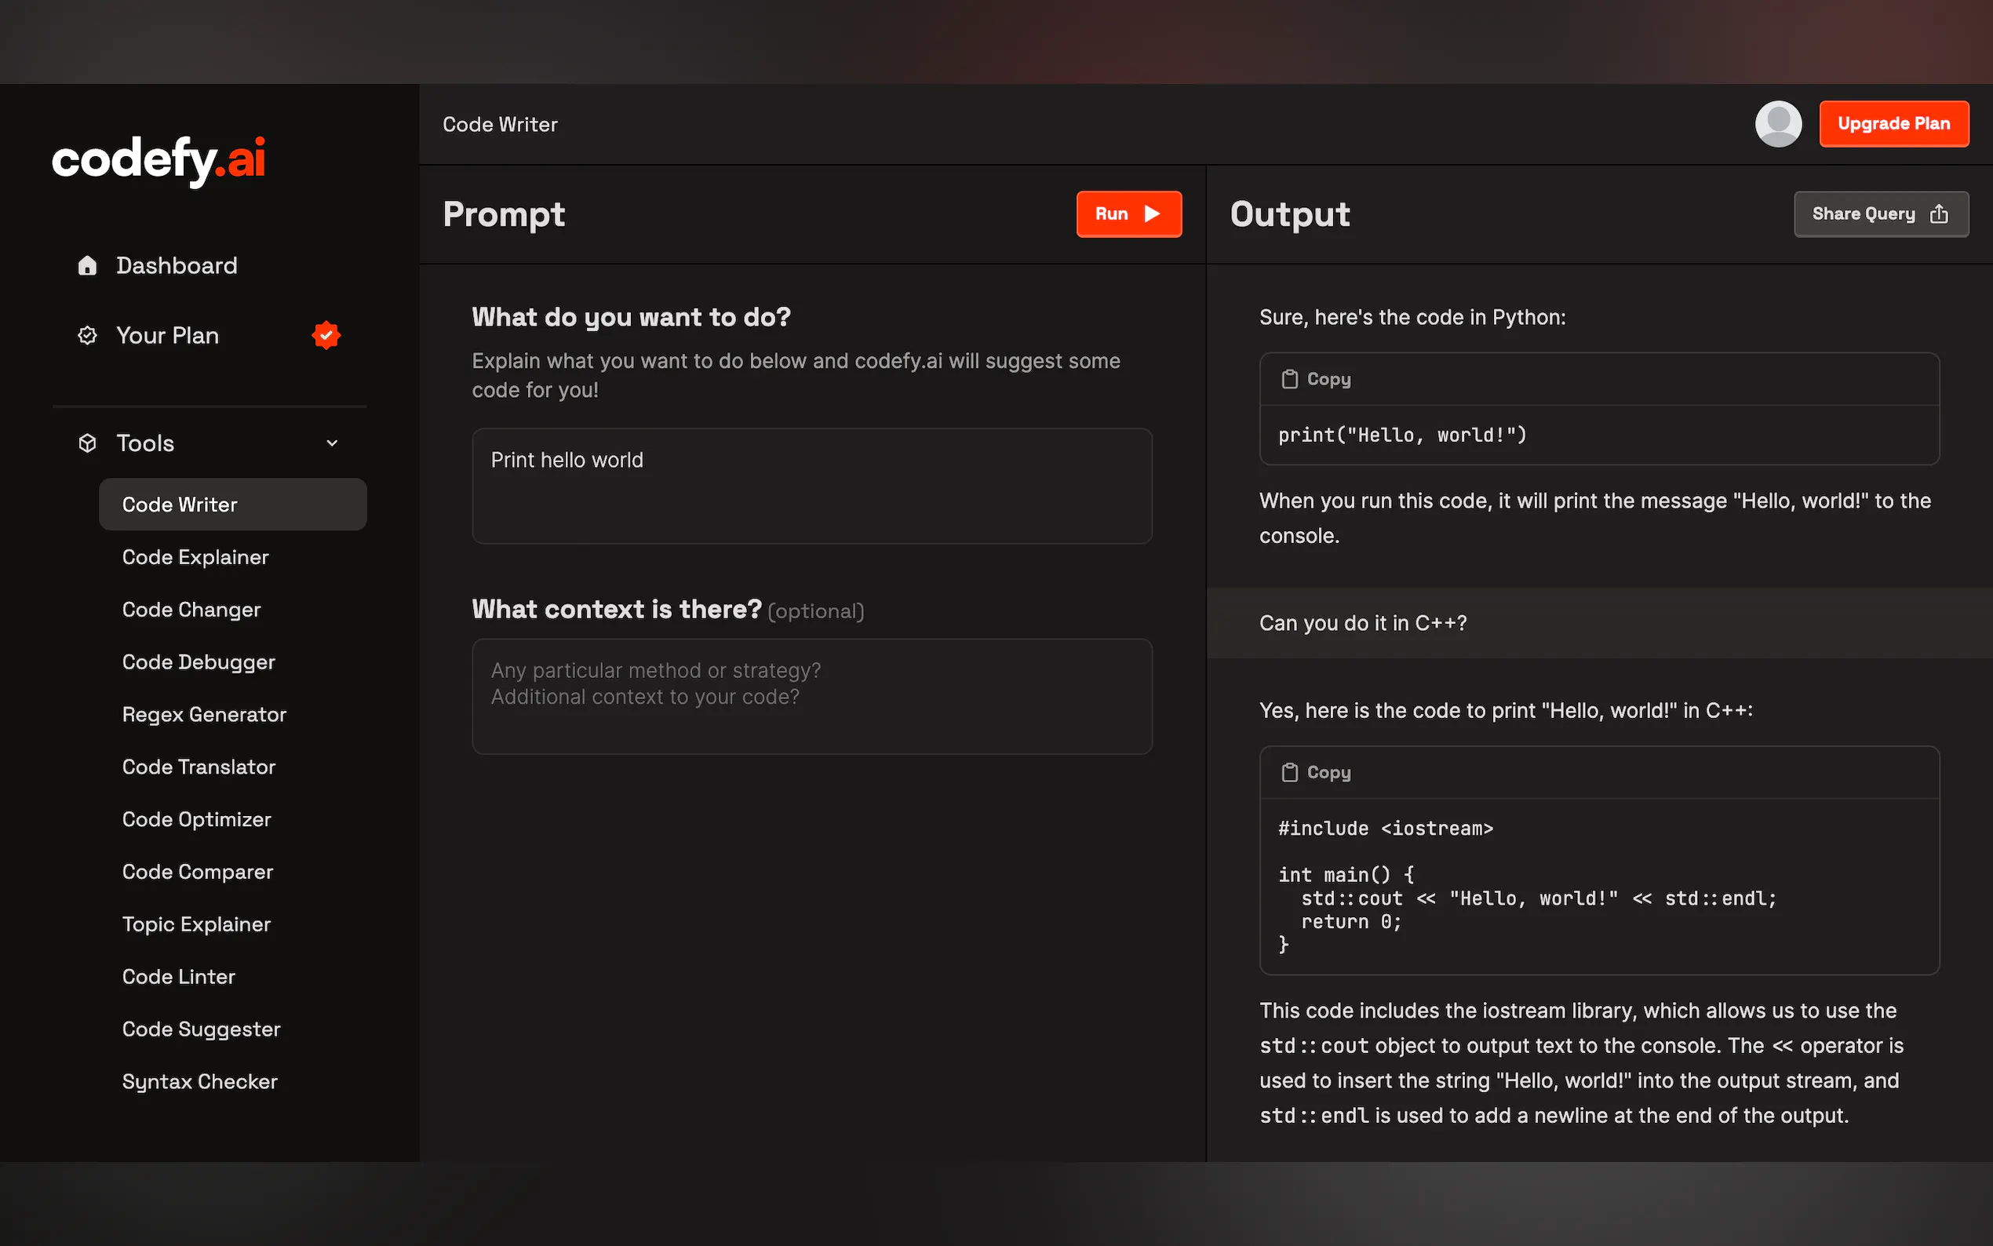Image resolution: width=1993 pixels, height=1246 pixels.
Task: Open Code Debugger from the tools list
Action: [x=199, y=662]
